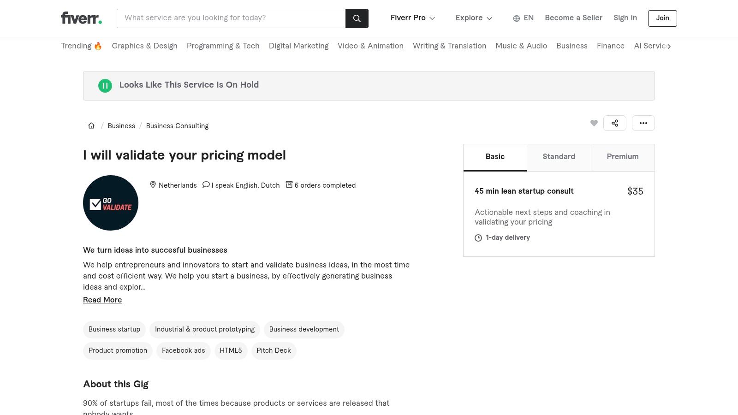Expand the description with Read More
This screenshot has height=415, width=738.
(102, 300)
